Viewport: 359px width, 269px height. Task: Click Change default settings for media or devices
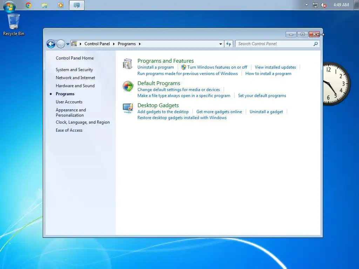pos(178,90)
